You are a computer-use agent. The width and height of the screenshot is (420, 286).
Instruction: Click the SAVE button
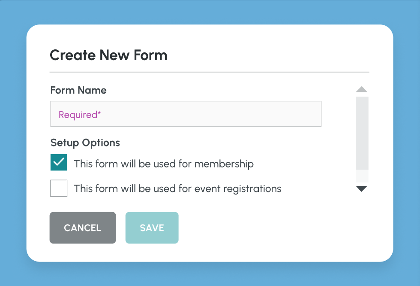[152, 228]
